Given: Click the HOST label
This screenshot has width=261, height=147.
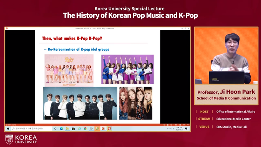Looking at the screenshot, I should tap(204, 112).
